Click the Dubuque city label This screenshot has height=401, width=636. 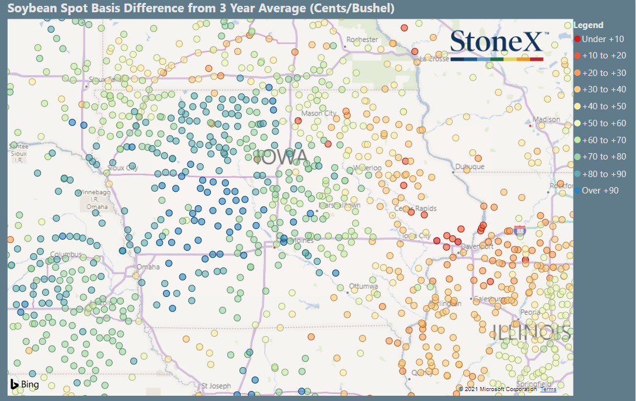470,167
